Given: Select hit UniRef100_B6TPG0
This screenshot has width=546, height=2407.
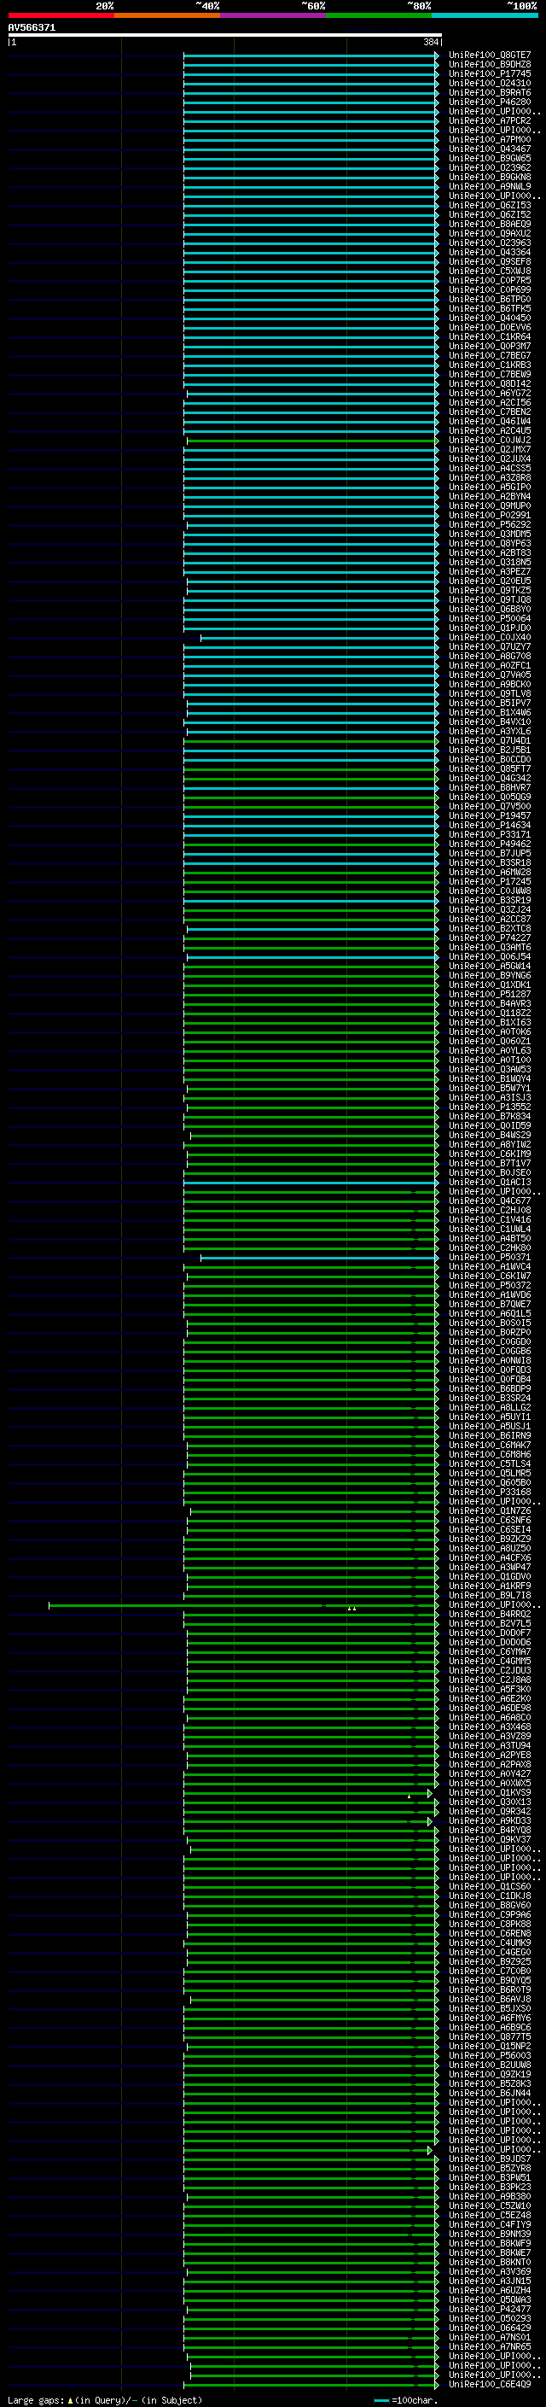Looking at the screenshot, I should coord(490,299).
